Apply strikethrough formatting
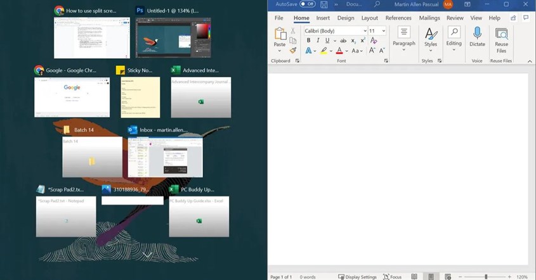This screenshot has height=280, width=536. point(343,41)
